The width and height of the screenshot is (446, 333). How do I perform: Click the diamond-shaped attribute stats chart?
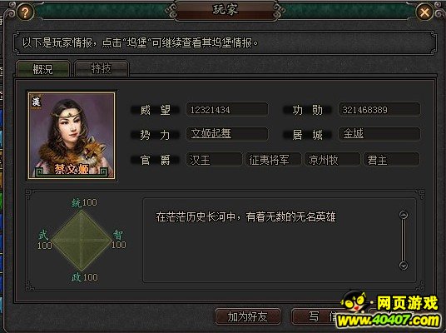(82, 241)
